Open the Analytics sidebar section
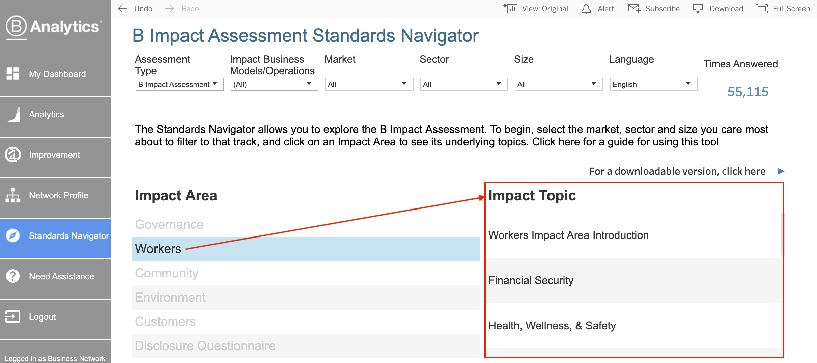 56,114
